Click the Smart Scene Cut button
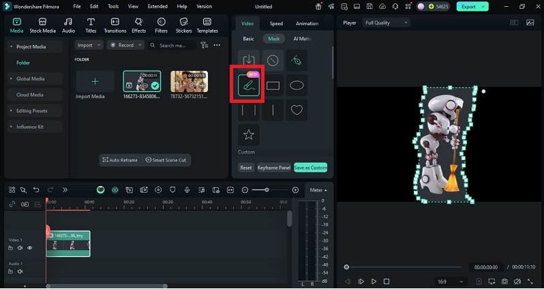Screen dimensions: 544x289 pyautogui.click(x=166, y=160)
